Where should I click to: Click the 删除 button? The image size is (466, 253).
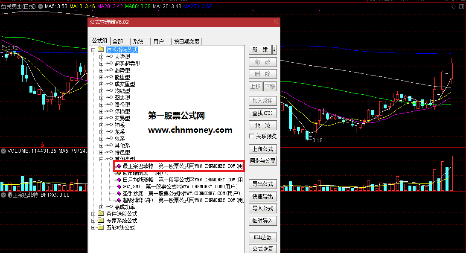point(263,74)
